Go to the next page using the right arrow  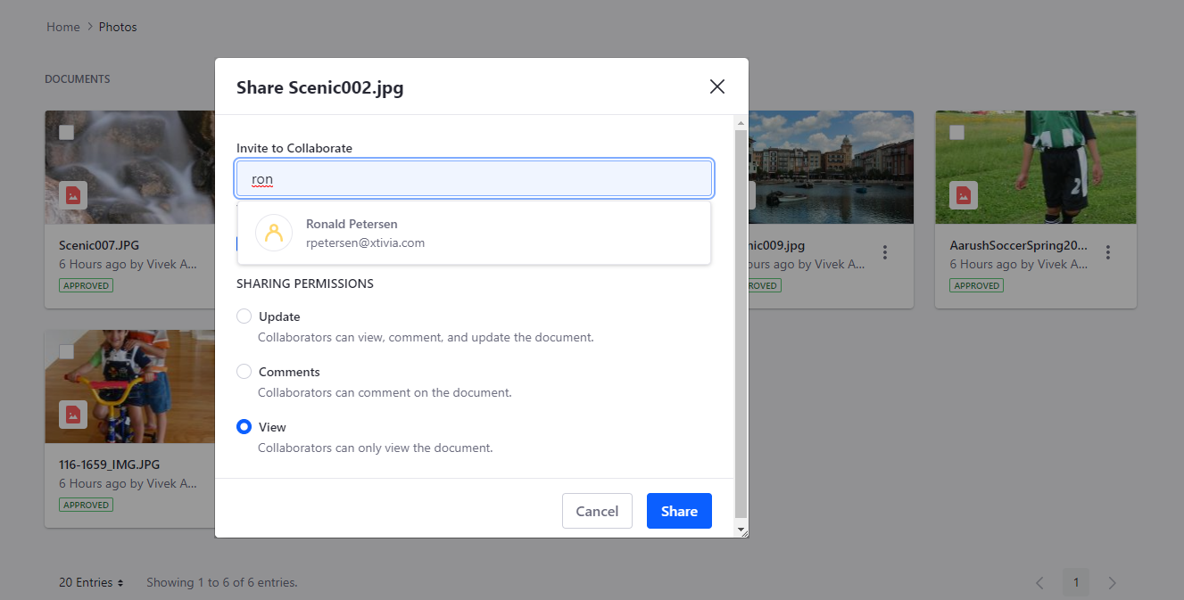click(x=1112, y=582)
